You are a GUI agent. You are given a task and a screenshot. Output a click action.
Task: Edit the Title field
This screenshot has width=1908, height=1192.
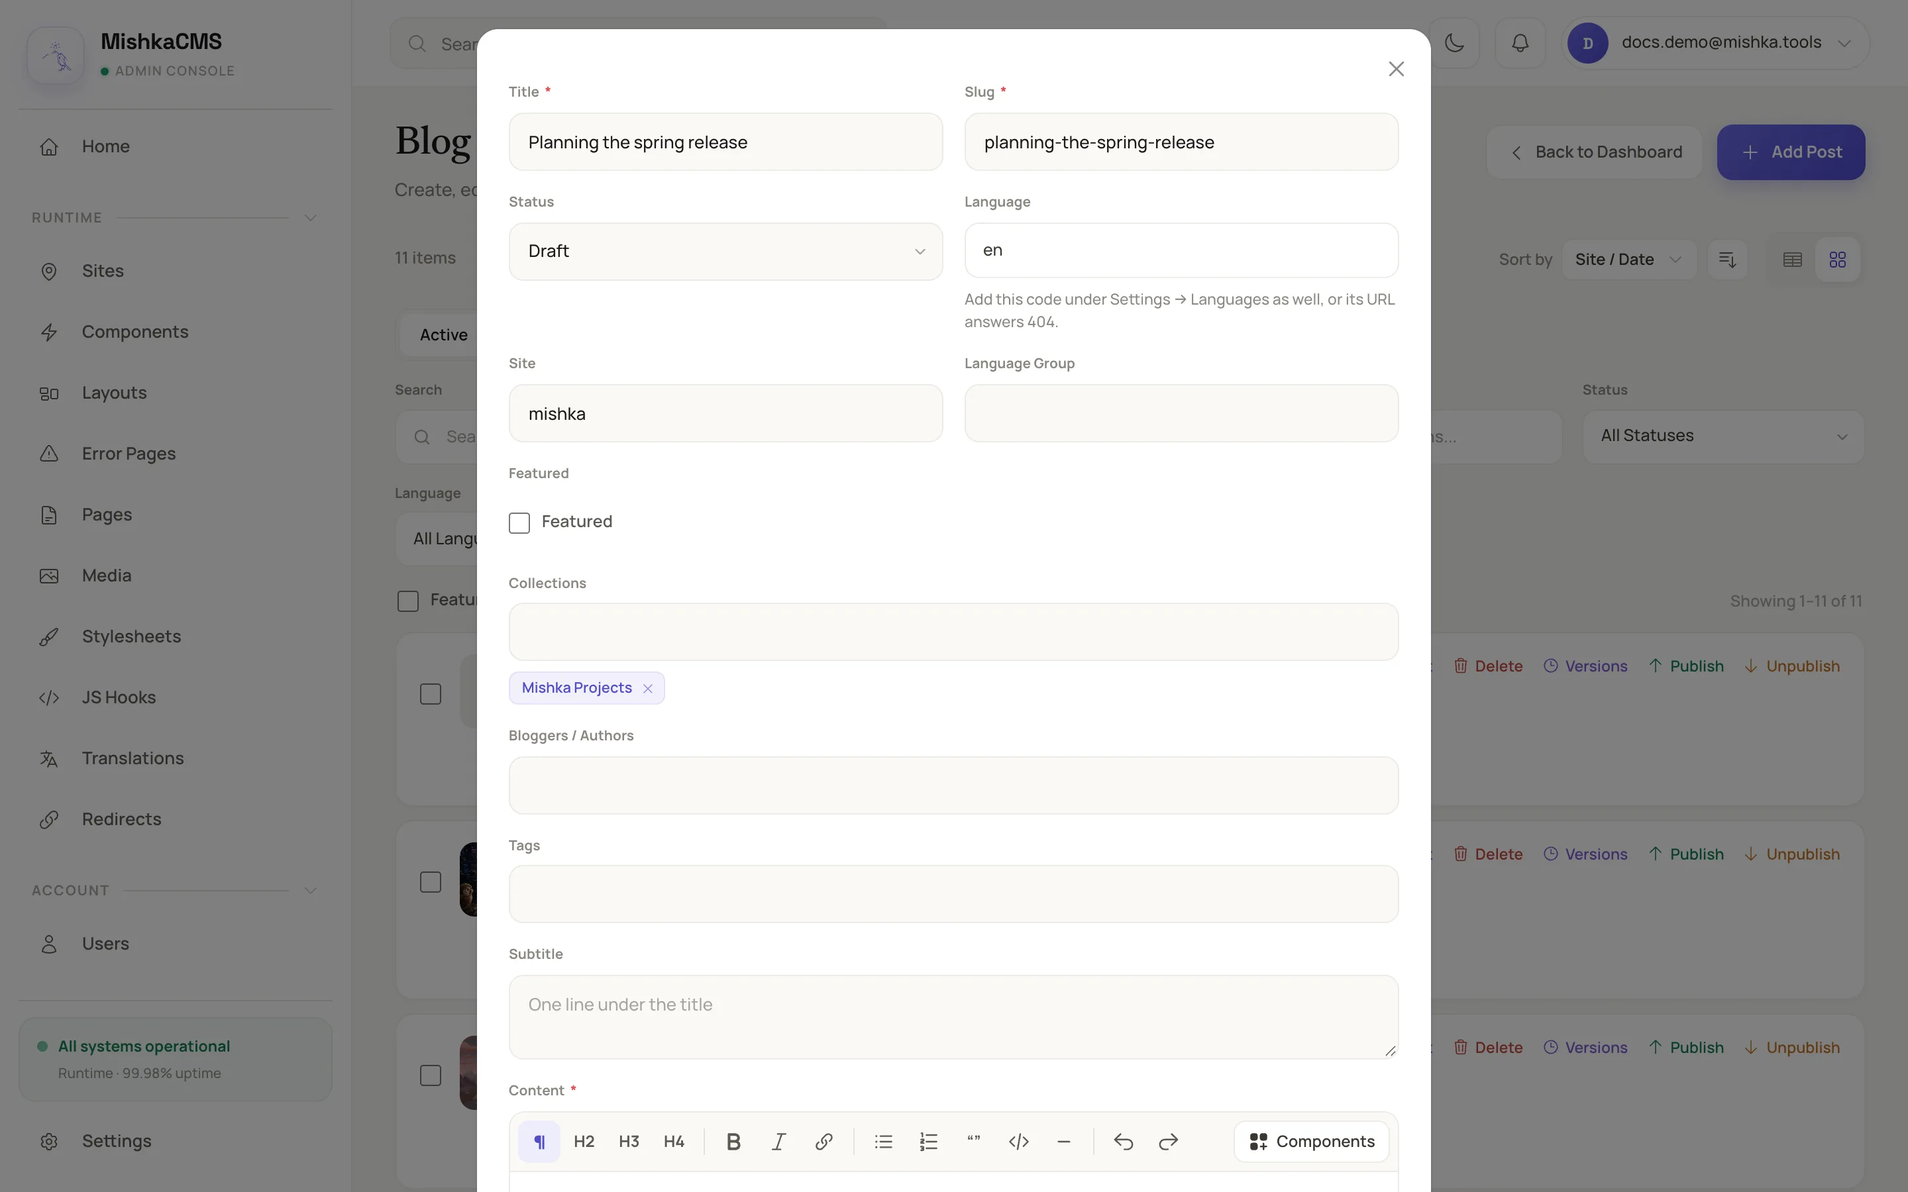(725, 142)
